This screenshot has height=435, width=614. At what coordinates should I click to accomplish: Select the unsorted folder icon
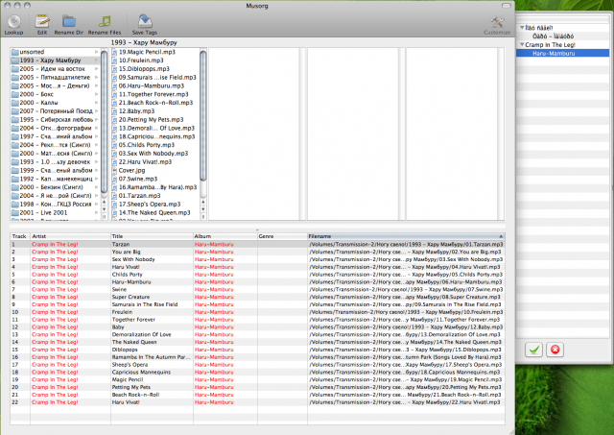(15, 52)
